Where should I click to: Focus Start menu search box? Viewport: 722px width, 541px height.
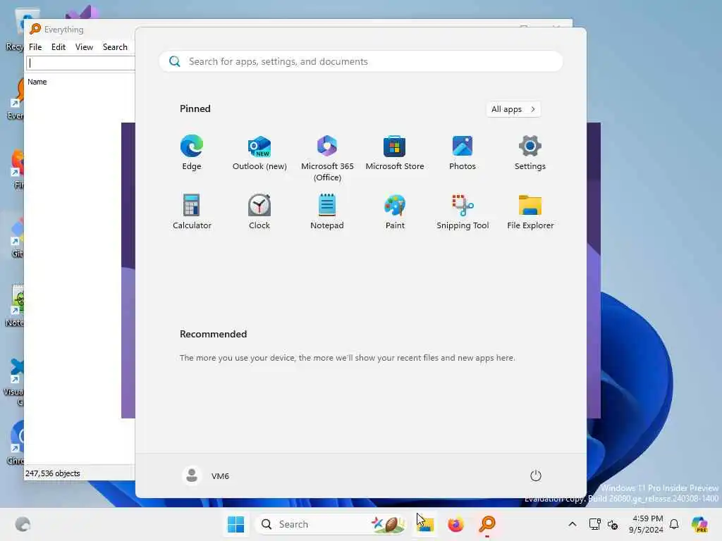coord(360,62)
